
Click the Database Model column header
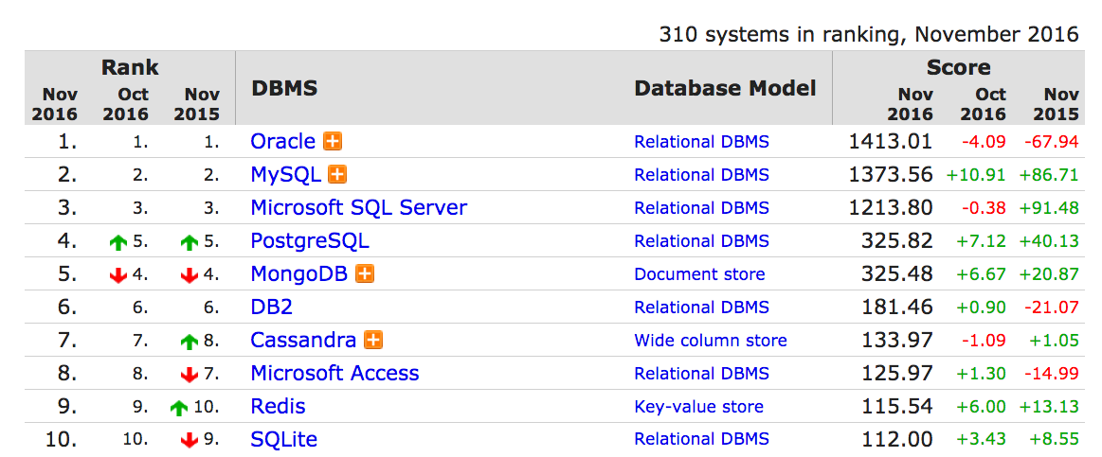[x=725, y=88]
